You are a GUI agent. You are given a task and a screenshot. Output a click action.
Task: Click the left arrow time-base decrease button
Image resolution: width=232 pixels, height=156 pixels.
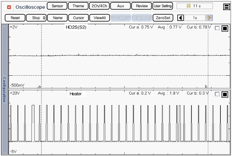(x=181, y=18)
